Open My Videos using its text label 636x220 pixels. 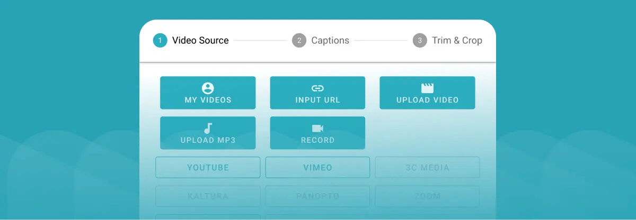pyautogui.click(x=208, y=100)
